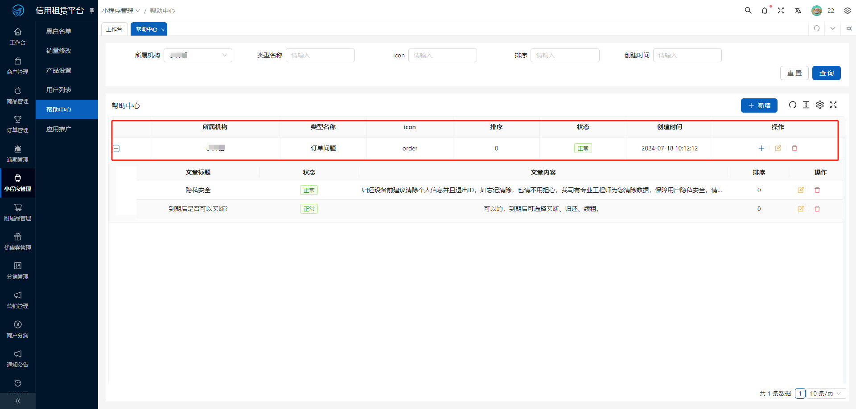The width and height of the screenshot is (856, 409).
Task: Select 帮助中心 submenu item
Action: (x=67, y=109)
